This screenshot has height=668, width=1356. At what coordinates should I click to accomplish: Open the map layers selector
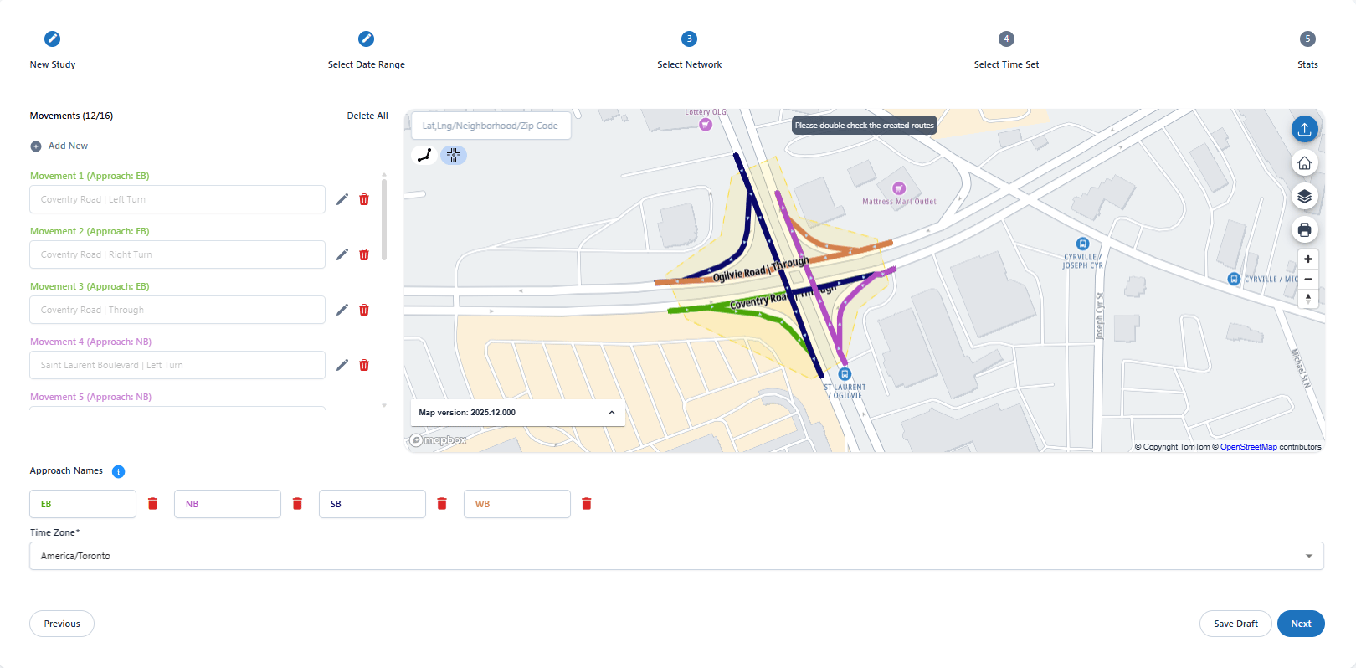[x=1304, y=196]
